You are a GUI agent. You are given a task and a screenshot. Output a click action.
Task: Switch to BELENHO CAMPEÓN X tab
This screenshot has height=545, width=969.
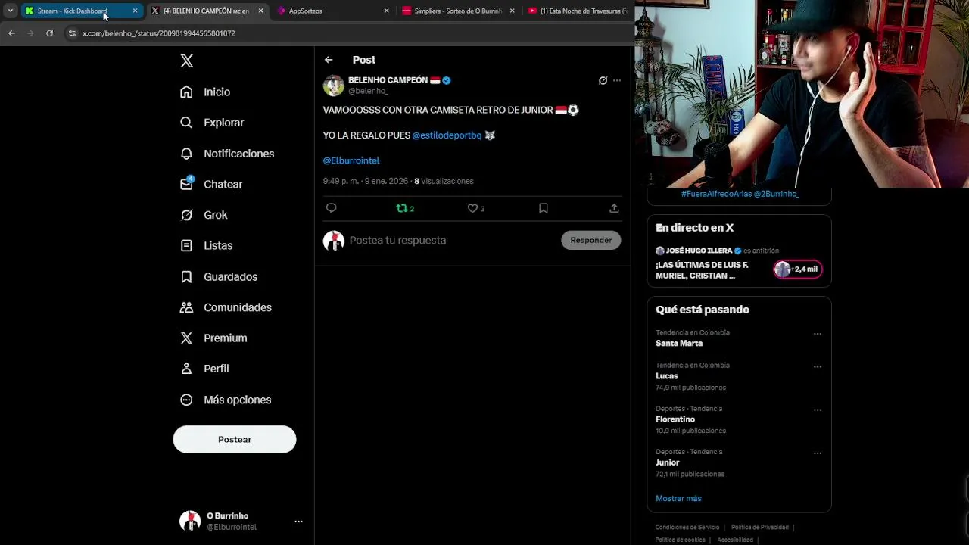[x=206, y=11]
